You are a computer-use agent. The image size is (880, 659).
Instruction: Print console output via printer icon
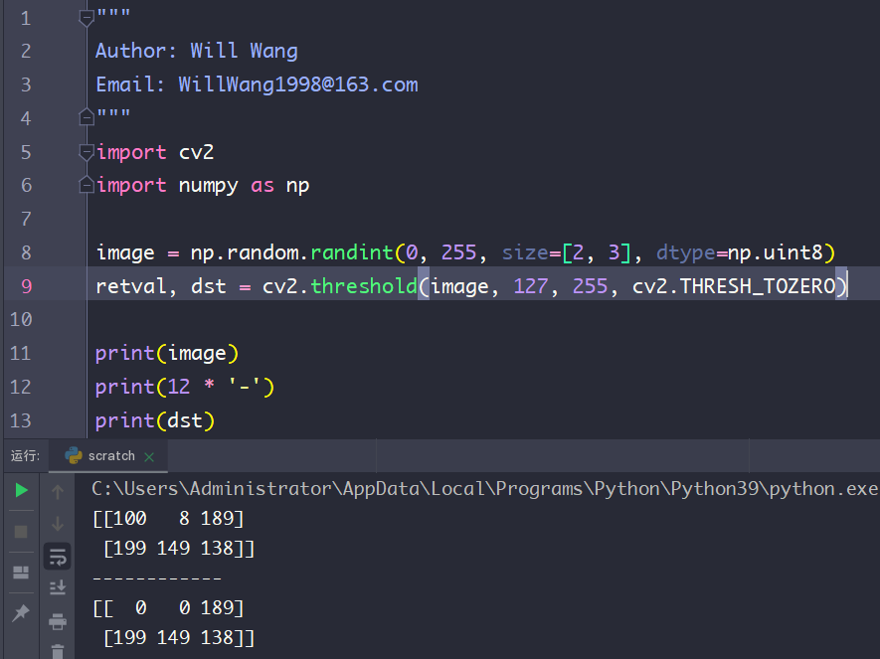click(x=58, y=621)
